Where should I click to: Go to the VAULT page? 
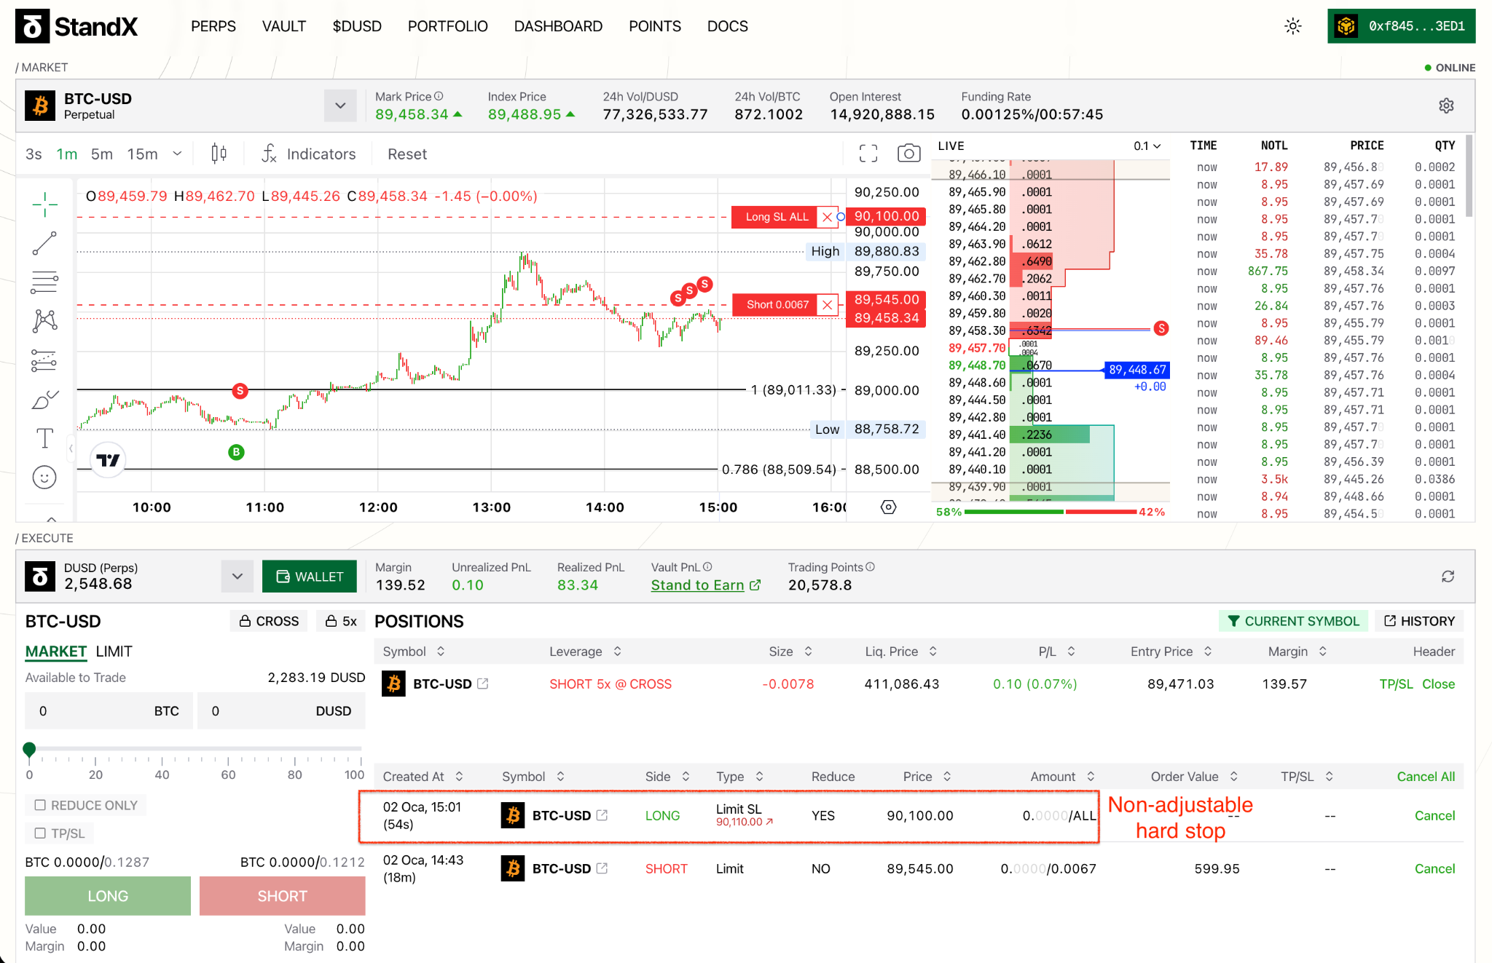coord(284,26)
